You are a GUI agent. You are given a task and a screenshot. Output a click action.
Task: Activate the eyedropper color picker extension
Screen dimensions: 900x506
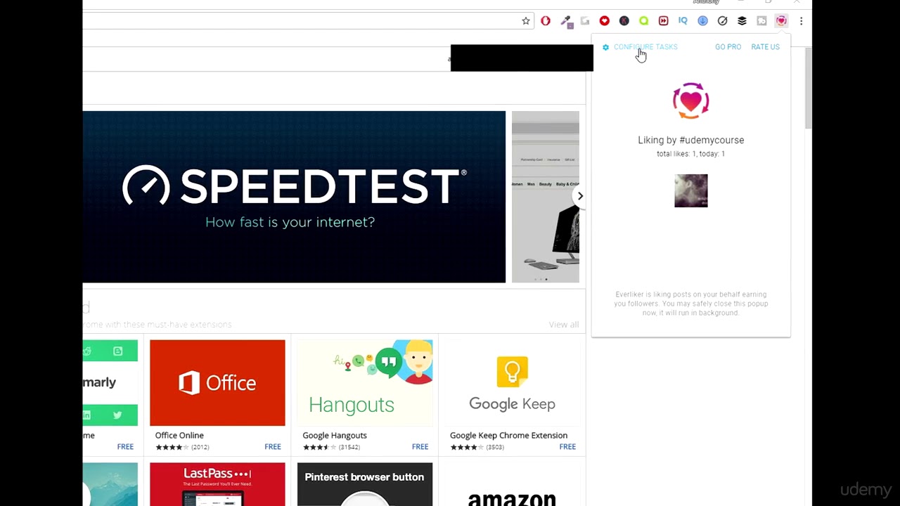(565, 21)
